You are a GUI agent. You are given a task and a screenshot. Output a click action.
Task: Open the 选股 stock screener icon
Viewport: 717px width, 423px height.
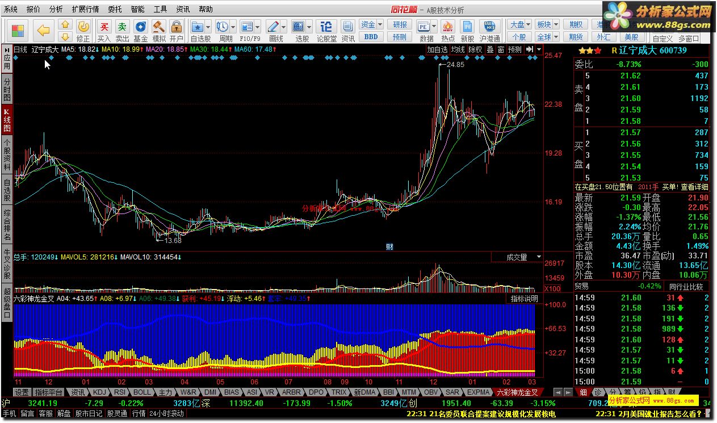click(x=299, y=27)
